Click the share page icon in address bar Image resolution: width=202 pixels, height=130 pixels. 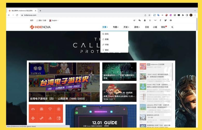click(145, 15)
